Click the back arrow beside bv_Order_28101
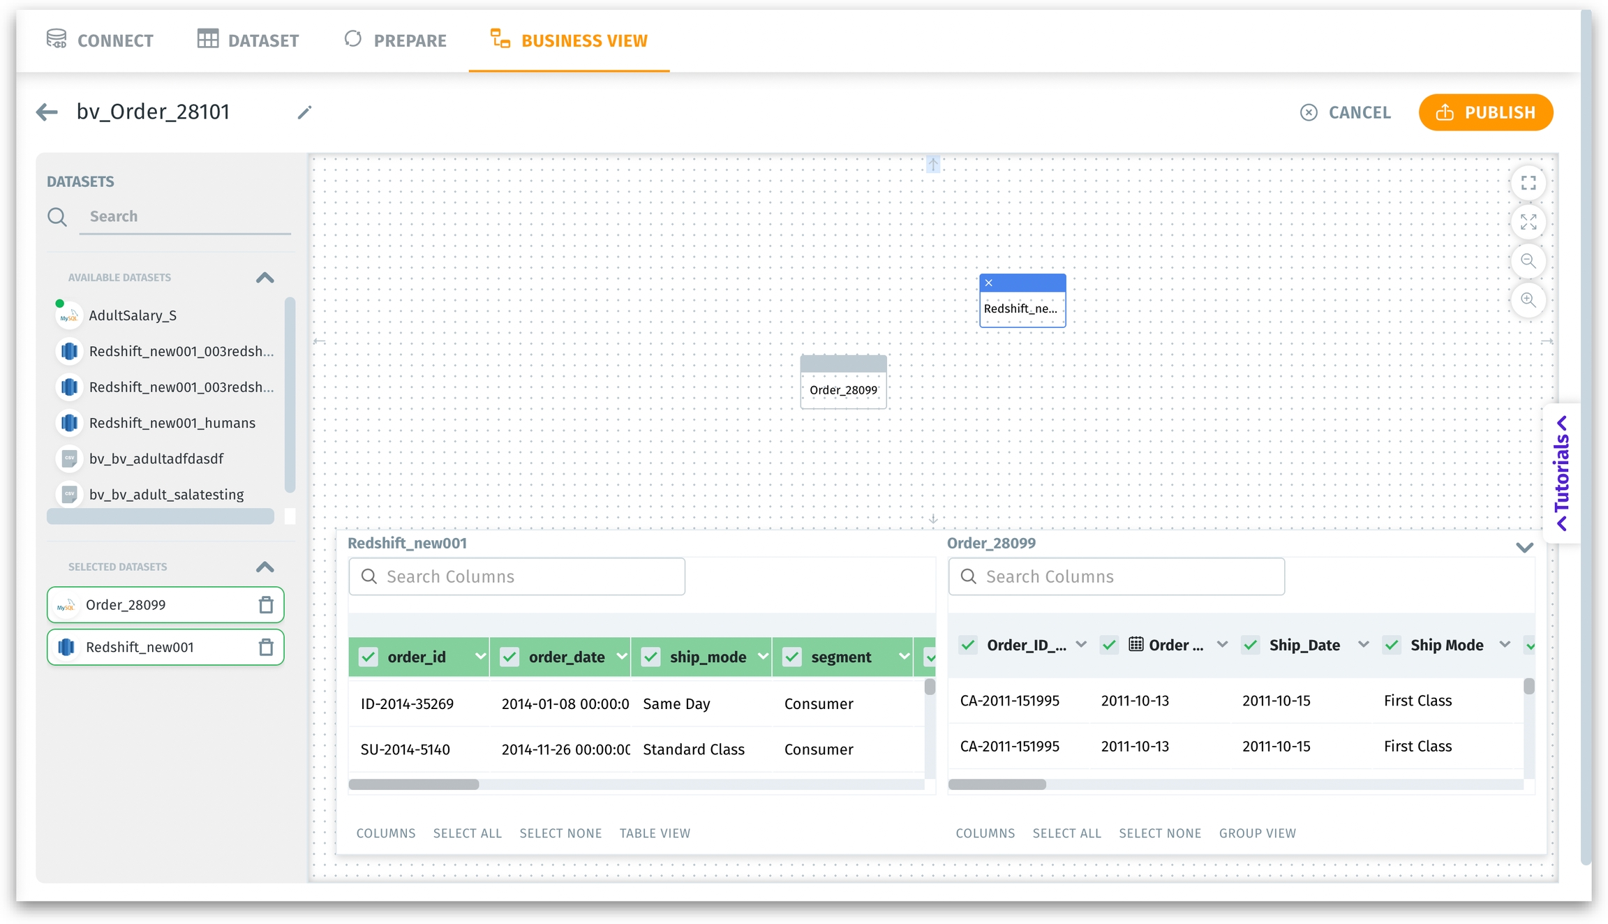Viewport: 1608px width, 924px height. coord(47,112)
